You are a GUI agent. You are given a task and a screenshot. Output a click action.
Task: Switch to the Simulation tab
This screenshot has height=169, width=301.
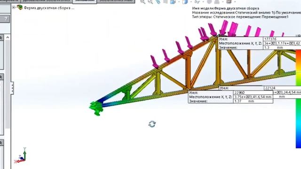85,1
